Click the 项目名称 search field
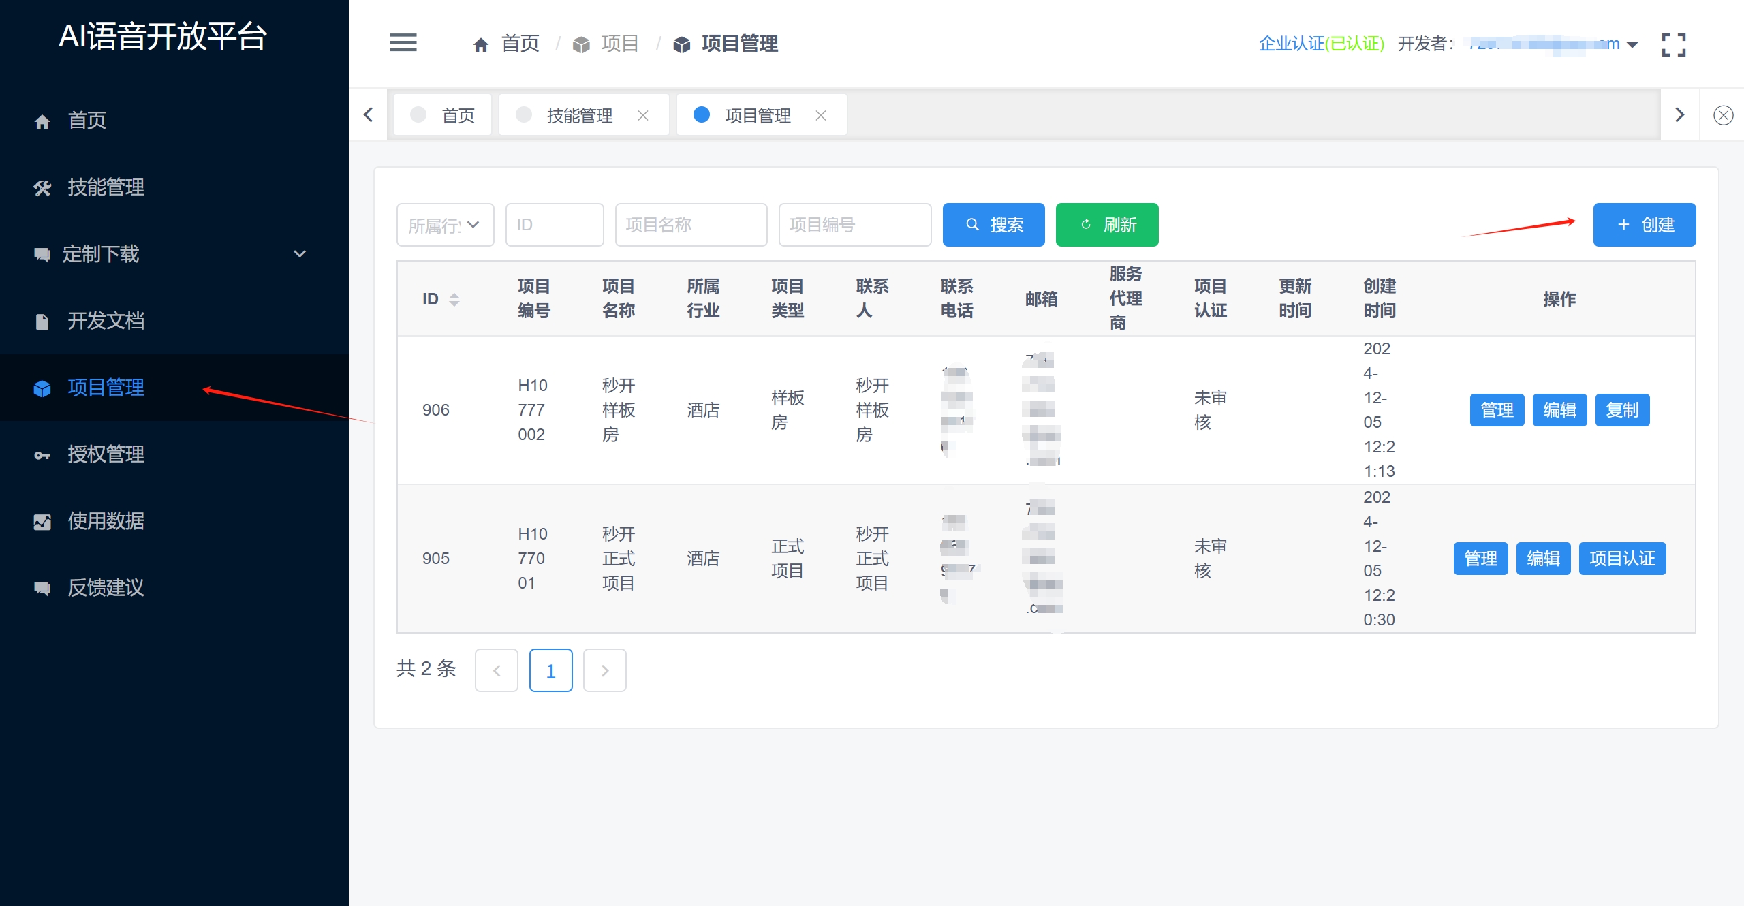Viewport: 1744px width, 906px height. [x=691, y=225]
